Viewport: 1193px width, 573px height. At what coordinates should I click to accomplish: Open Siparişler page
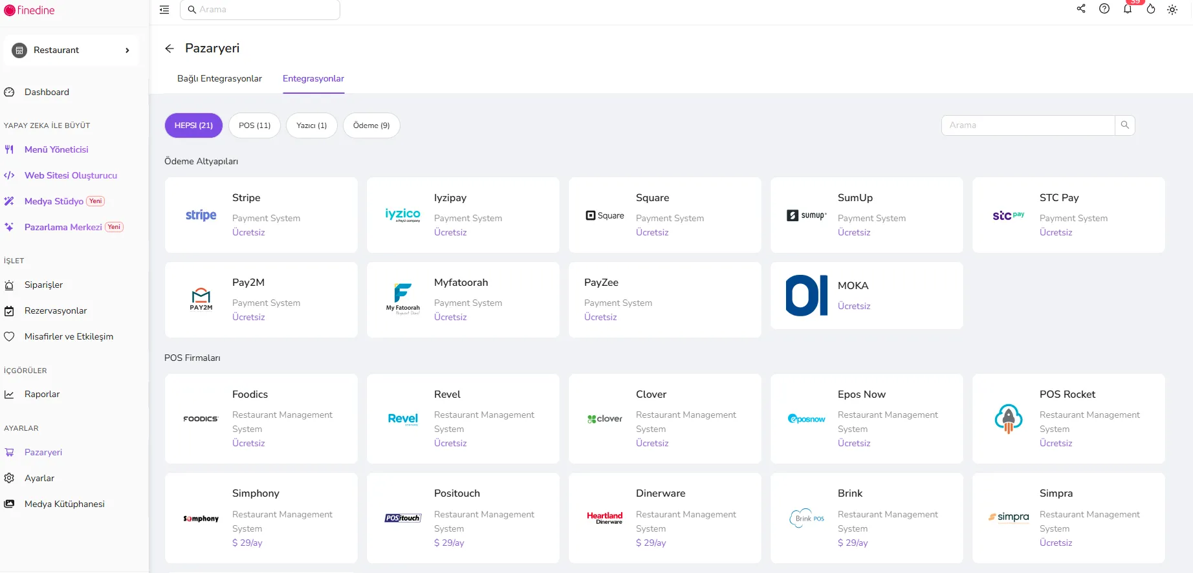pos(43,285)
